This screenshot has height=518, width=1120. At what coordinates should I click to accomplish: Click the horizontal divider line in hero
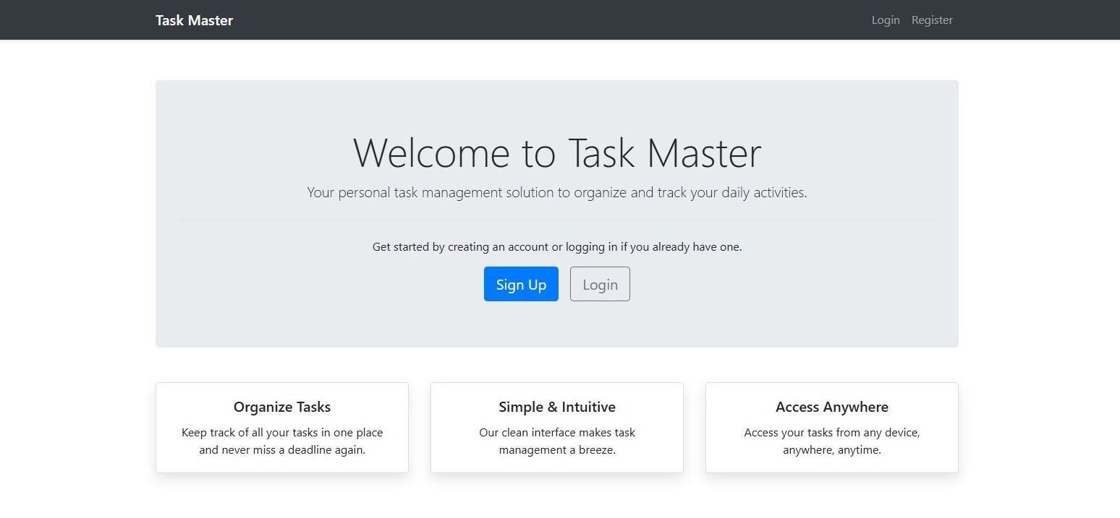click(x=556, y=220)
